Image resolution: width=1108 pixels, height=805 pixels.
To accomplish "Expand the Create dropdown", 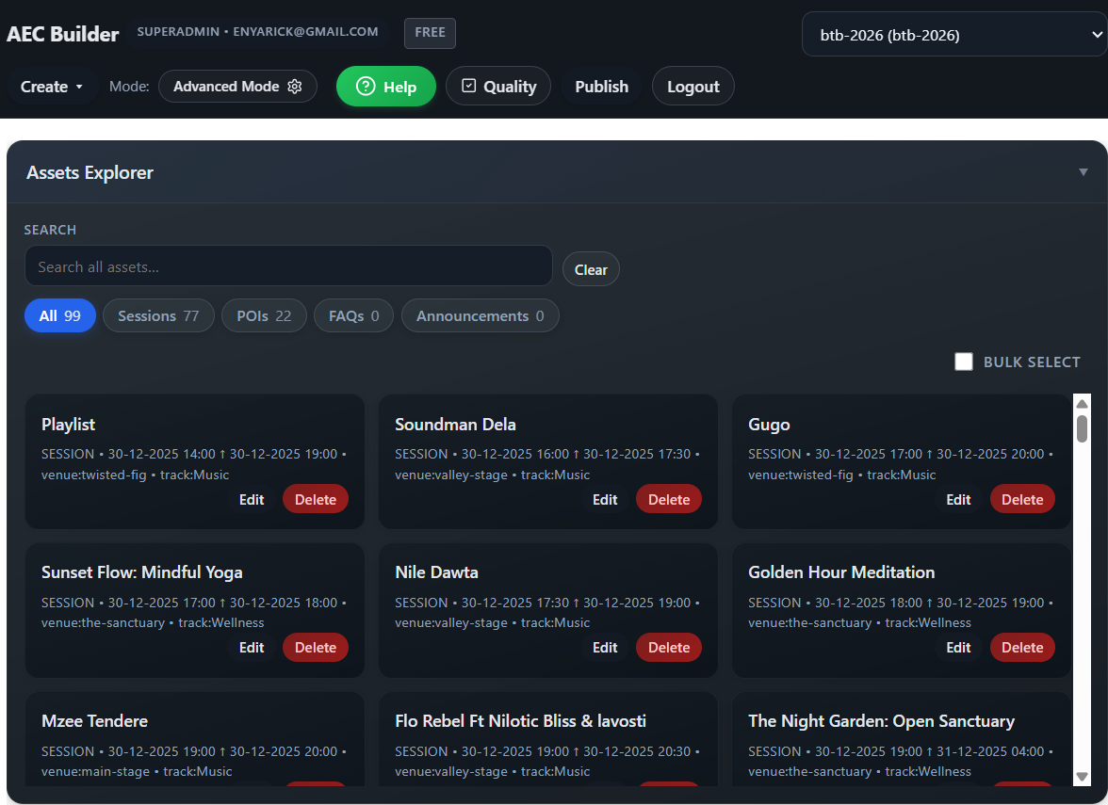I will point(51,86).
